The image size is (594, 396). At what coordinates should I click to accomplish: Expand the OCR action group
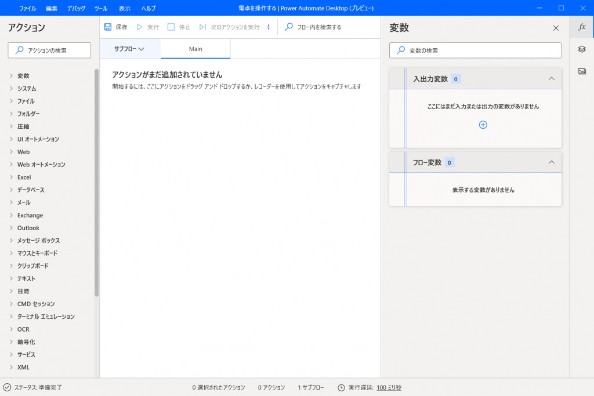[x=12, y=329]
